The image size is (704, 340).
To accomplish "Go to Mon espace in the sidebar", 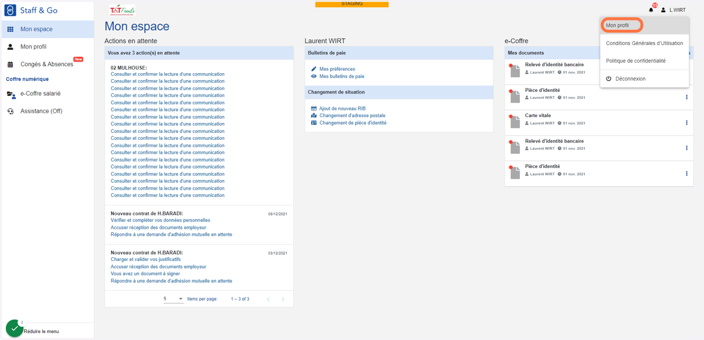I will point(47,29).
